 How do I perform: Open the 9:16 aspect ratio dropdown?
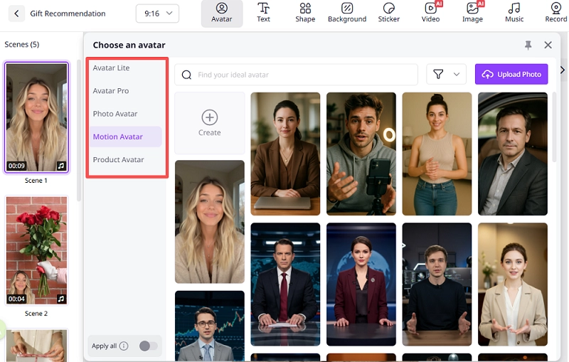157,14
